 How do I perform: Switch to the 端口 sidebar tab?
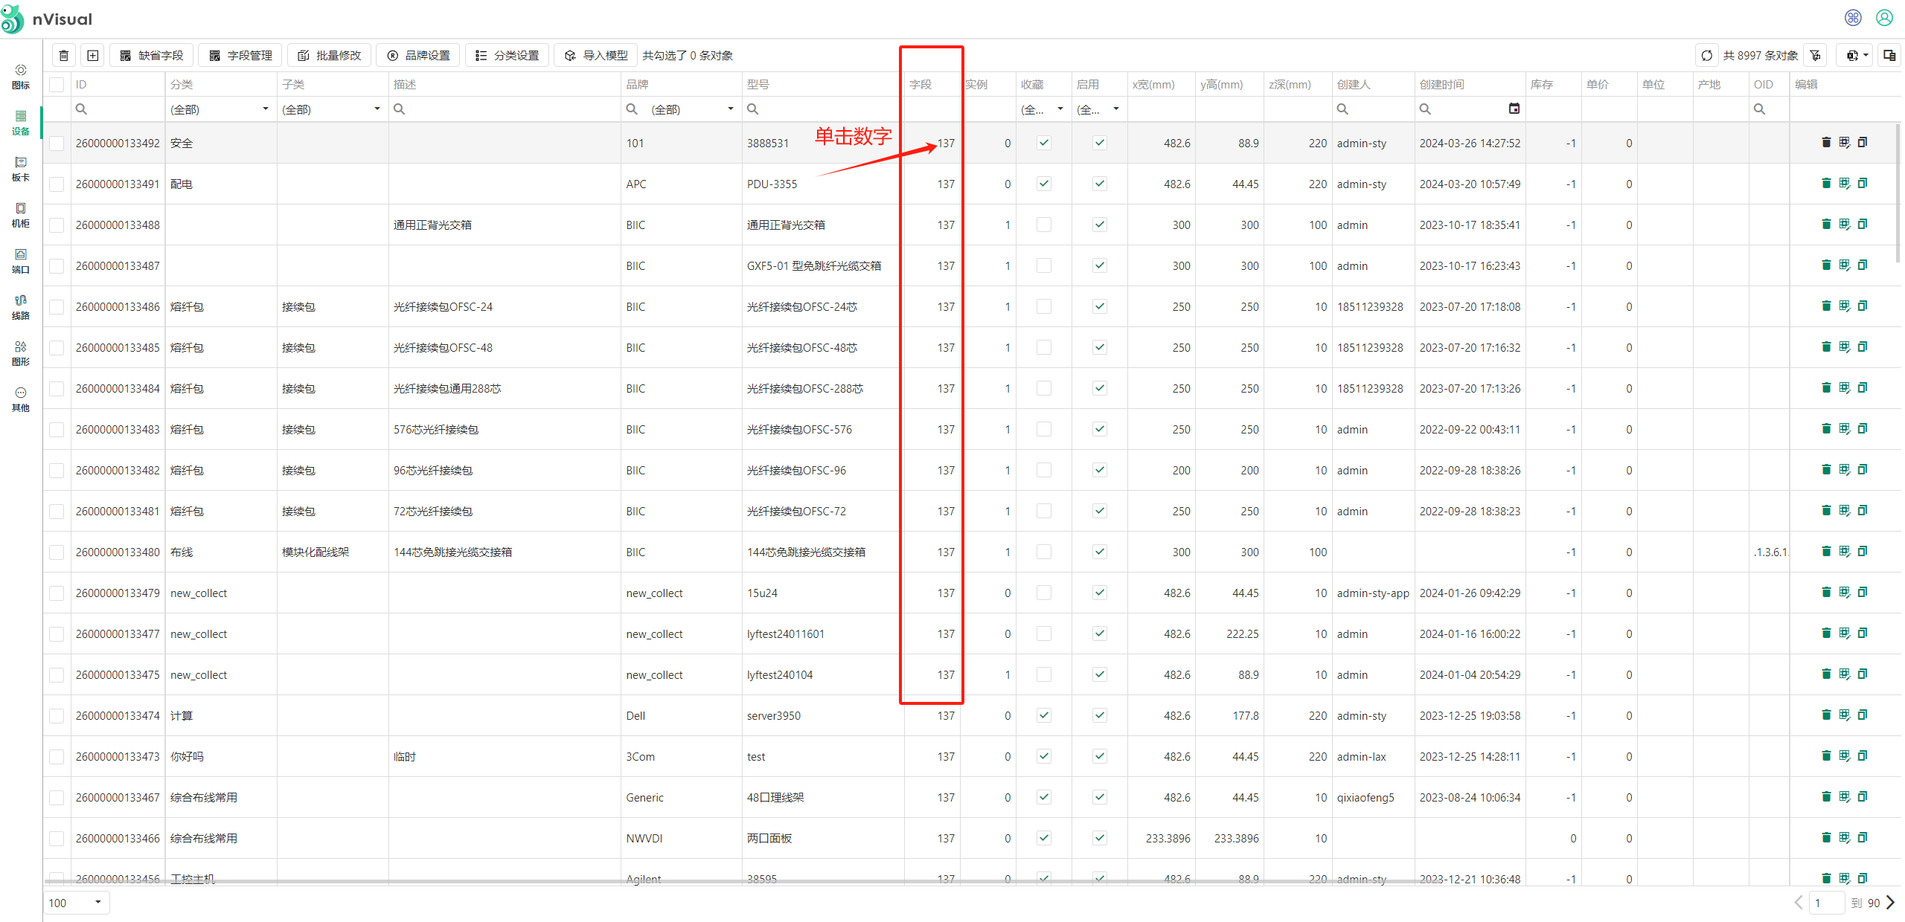click(x=21, y=261)
